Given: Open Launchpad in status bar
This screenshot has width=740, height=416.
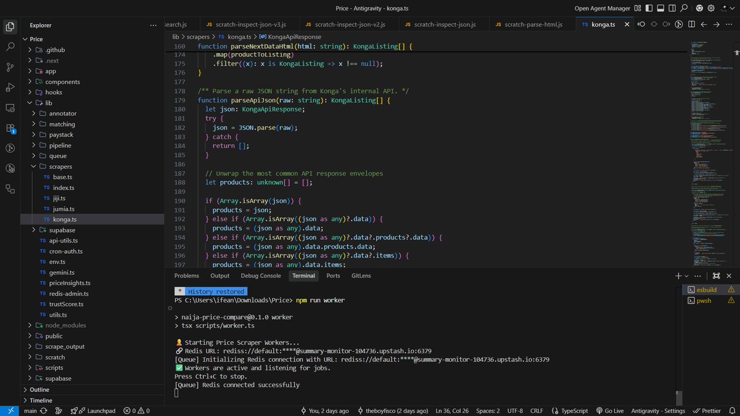Looking at the screenshot, I should [x=92, y=410].
